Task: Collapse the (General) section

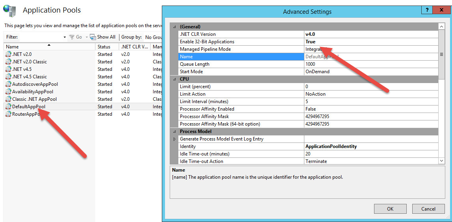Action: (174, 26)
